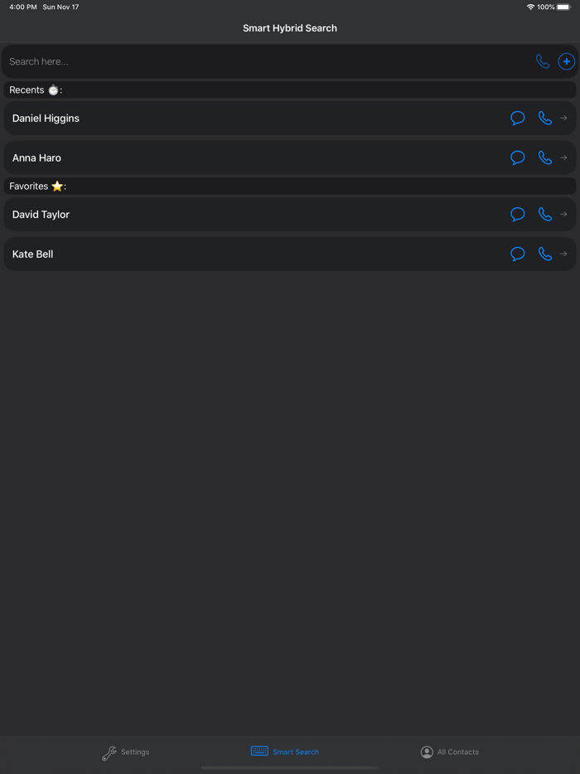Open David Taylor's details with the arrow
This screenshot has width=580, height=774.
(x=564, y=214)
